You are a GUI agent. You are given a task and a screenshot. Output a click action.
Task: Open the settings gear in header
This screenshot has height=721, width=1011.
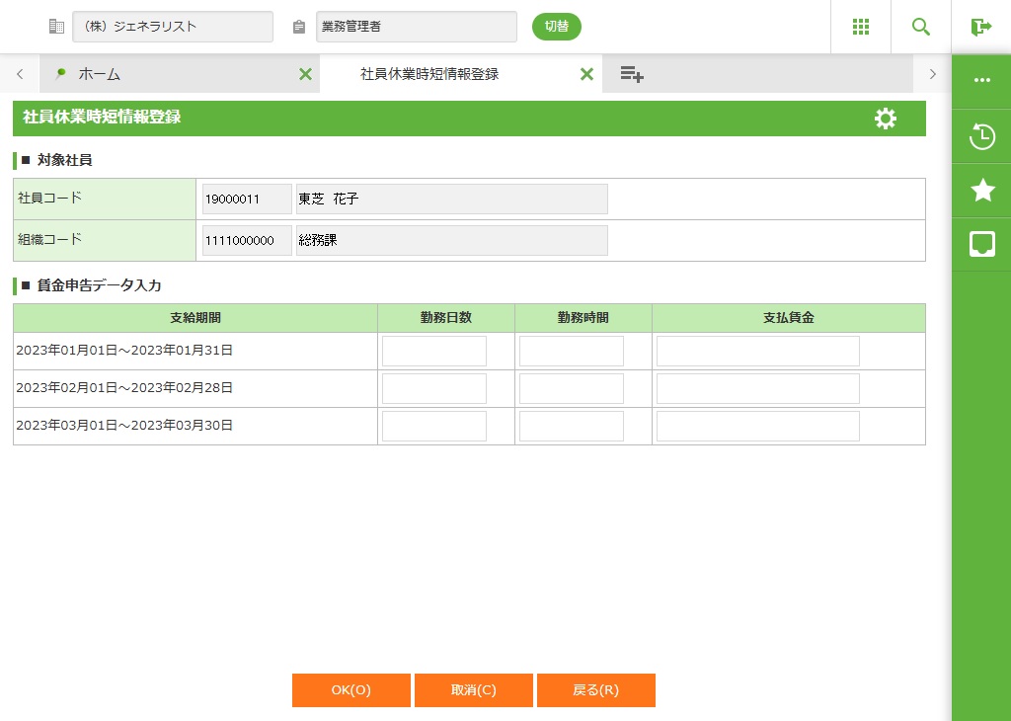coord(885,119)
